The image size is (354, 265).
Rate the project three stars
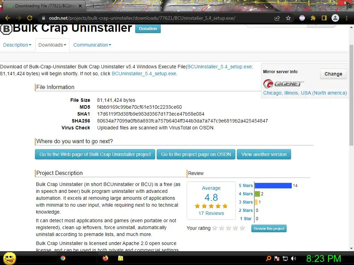pos(229,228)
